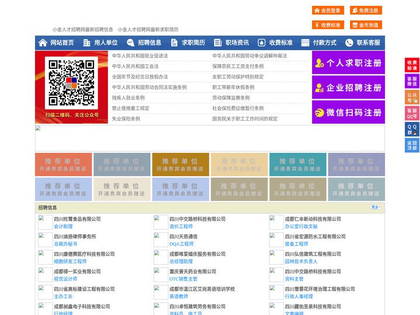Open 失业保险条例 link

126,118
